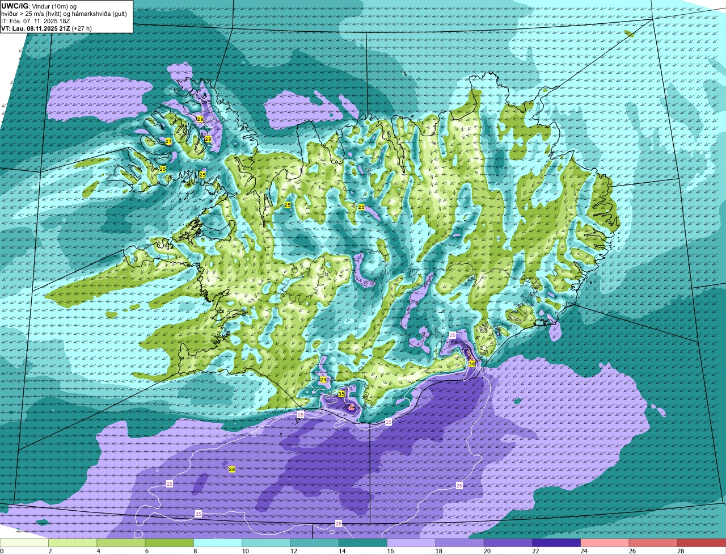Click the 22–24 m/s dark indigo legend swatch
The height and width of the screenshot is (555, 726).
point(556,543)
